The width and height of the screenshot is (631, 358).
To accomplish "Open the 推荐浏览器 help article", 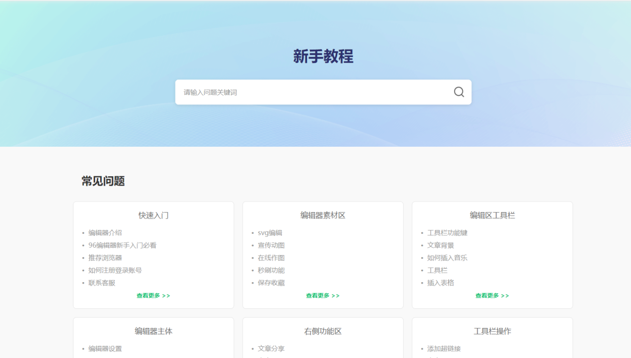I will pyautogui.click(x=105, y=258).
